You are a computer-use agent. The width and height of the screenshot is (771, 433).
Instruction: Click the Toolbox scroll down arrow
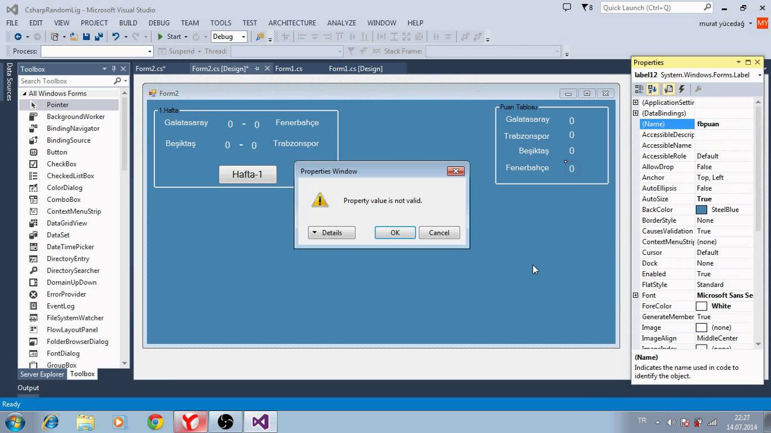125,364
